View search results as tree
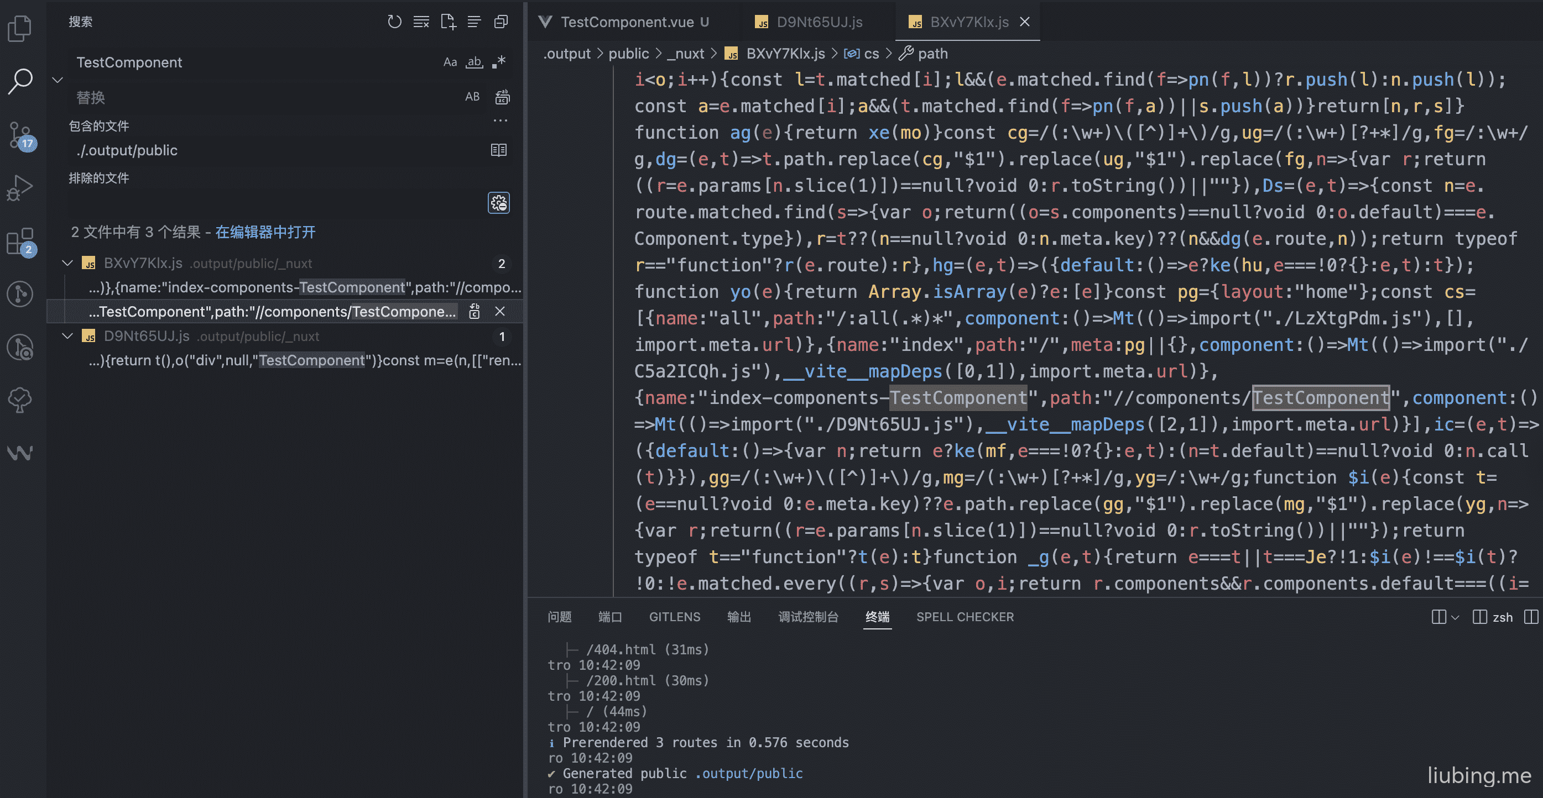The width and height of the screenshot is (1543, 798). [475, 22]
